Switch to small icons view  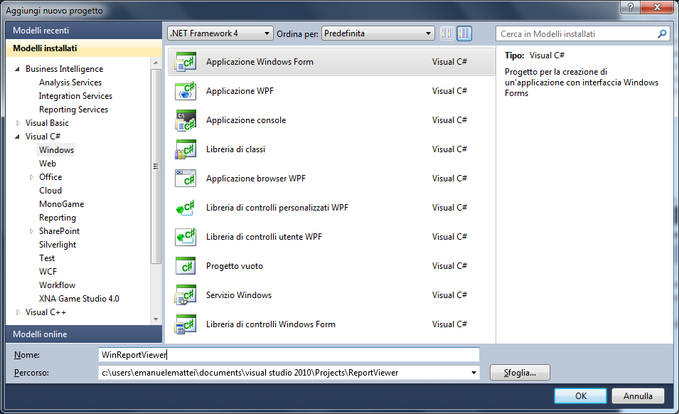pos(447,33)
